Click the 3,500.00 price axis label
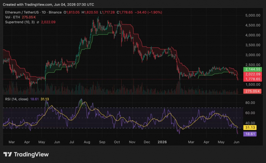Image resolution: width=266 pixels, height=163 pixels. [x=253, y=45]
